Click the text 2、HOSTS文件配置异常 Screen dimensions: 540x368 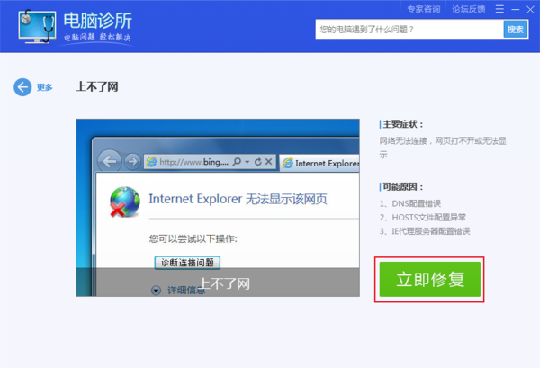coord(423,217)
